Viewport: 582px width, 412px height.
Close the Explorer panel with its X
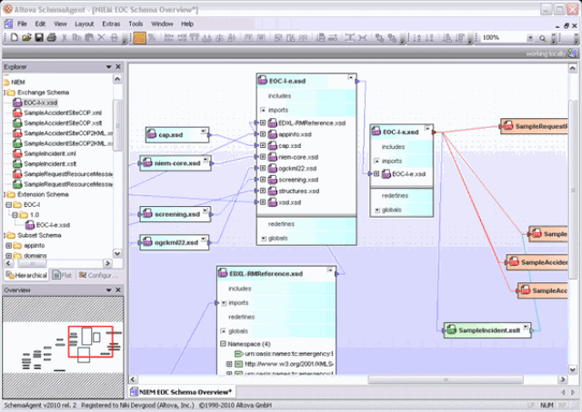(118, 66)
